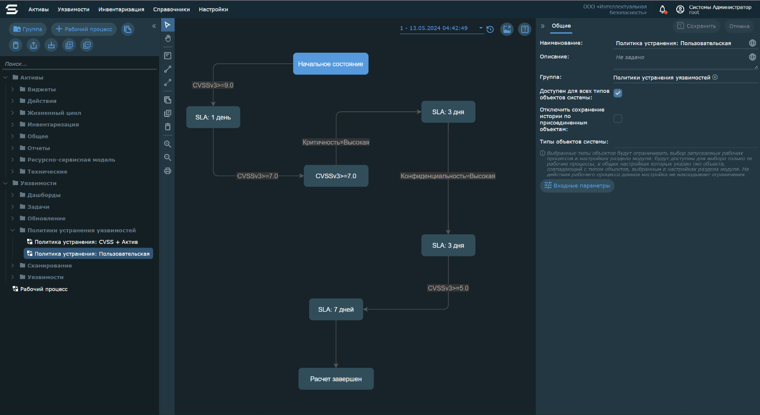Select the Конфиденциальность=Высокая transition label
The image size is (760, 415).
448,176
